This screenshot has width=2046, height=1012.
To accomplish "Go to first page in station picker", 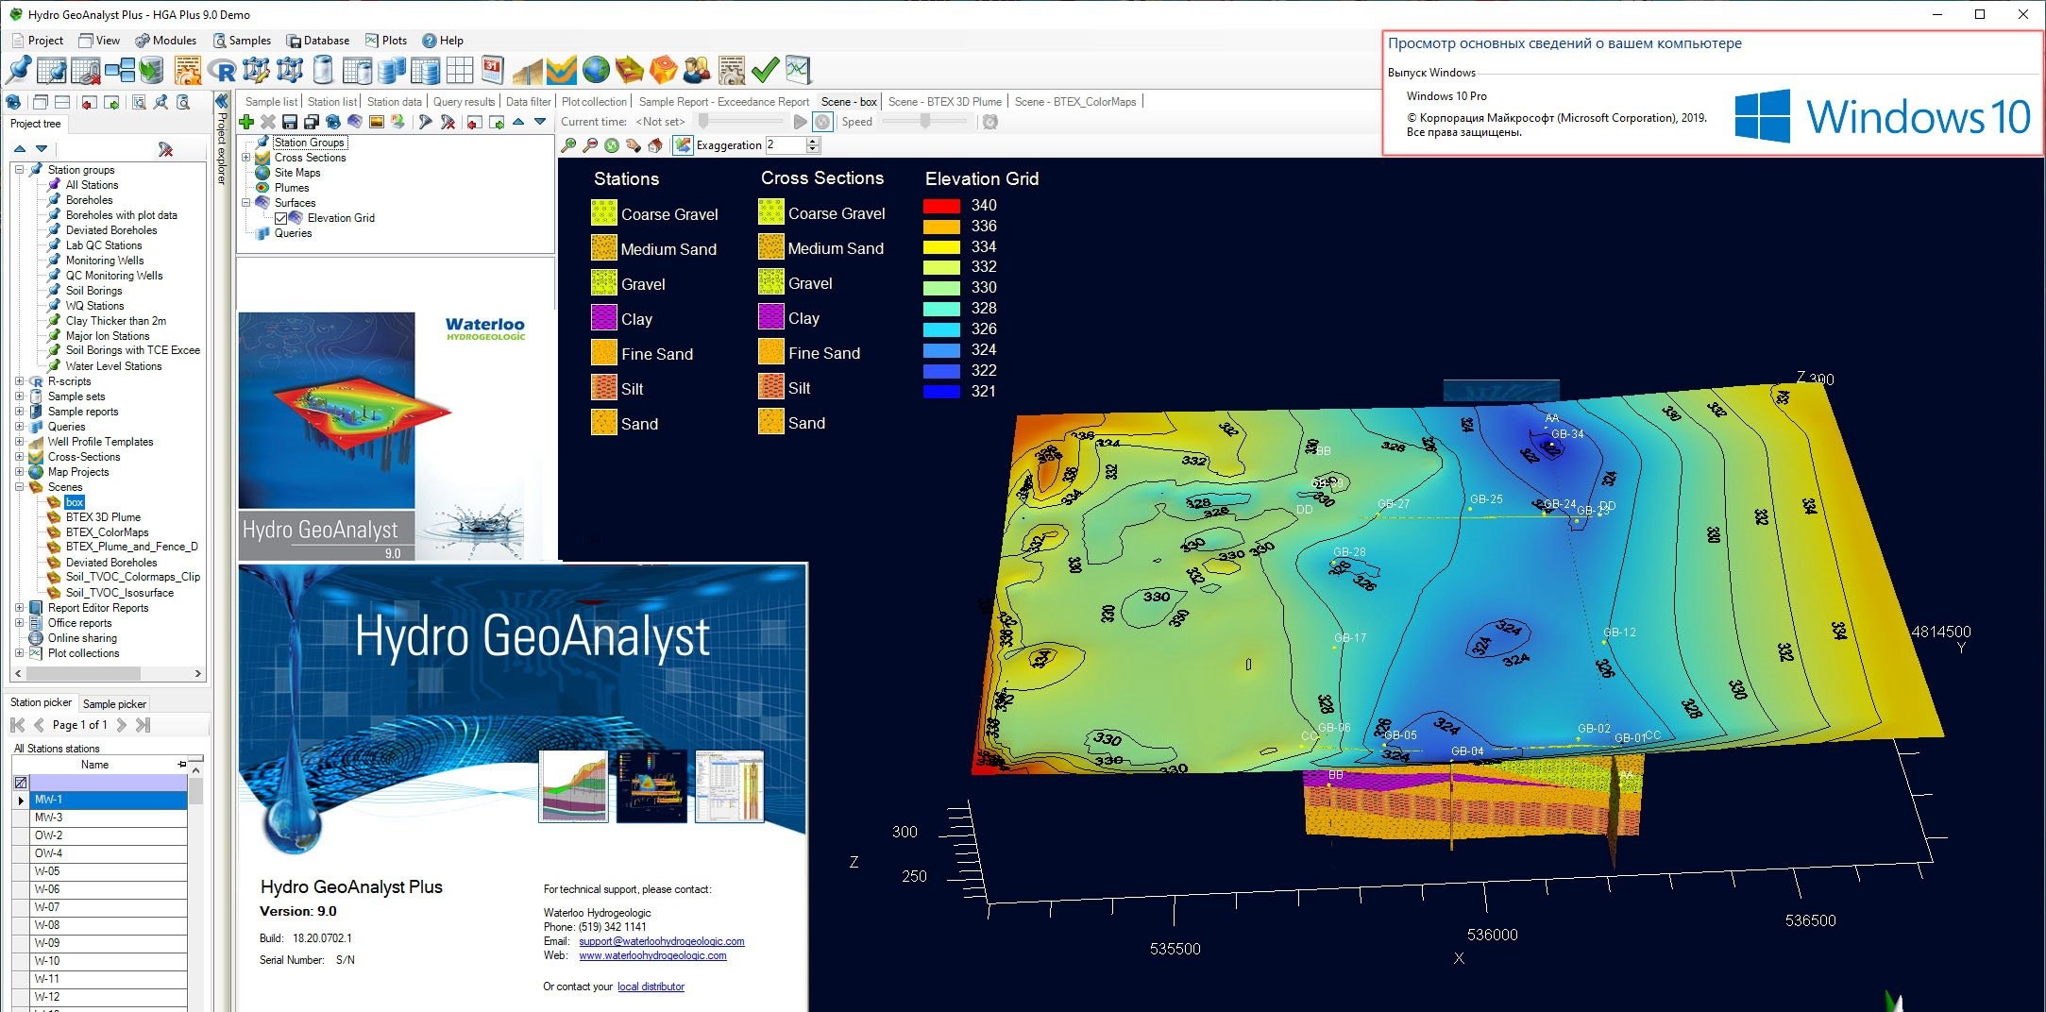I will 17,725.
